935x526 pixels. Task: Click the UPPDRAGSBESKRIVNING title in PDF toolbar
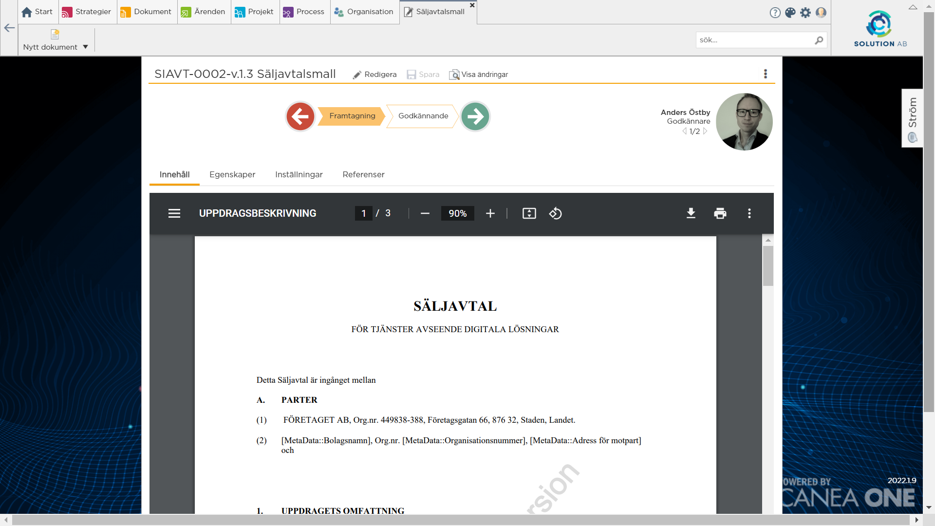pos(258,213)
